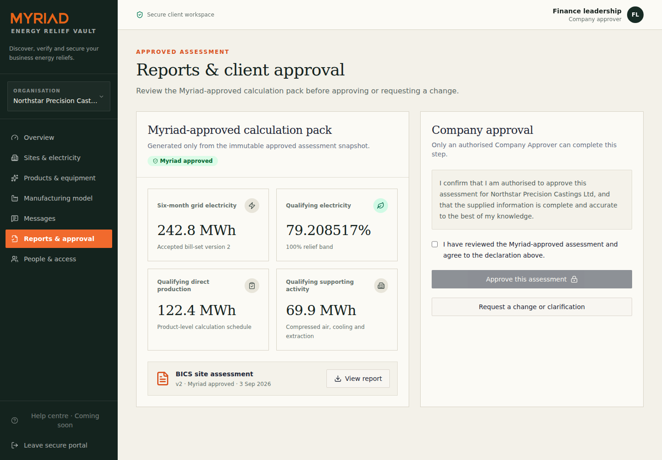Click the Overview gauge icon

point(15,138)
